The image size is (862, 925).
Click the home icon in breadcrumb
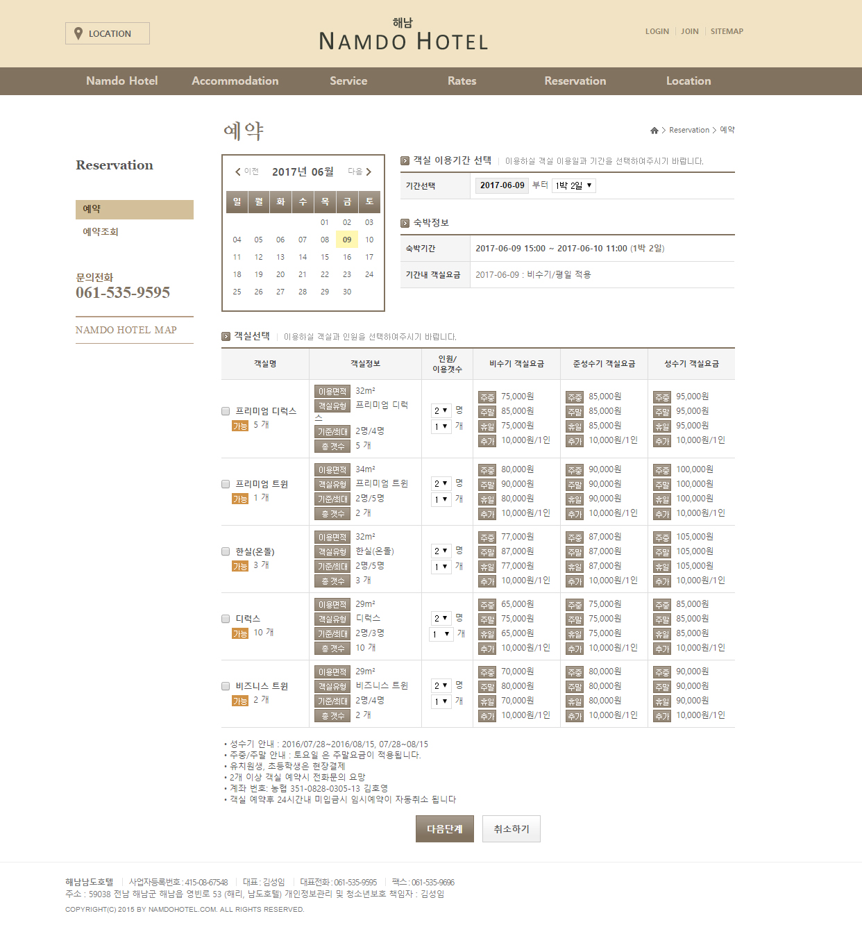point(654,131)
